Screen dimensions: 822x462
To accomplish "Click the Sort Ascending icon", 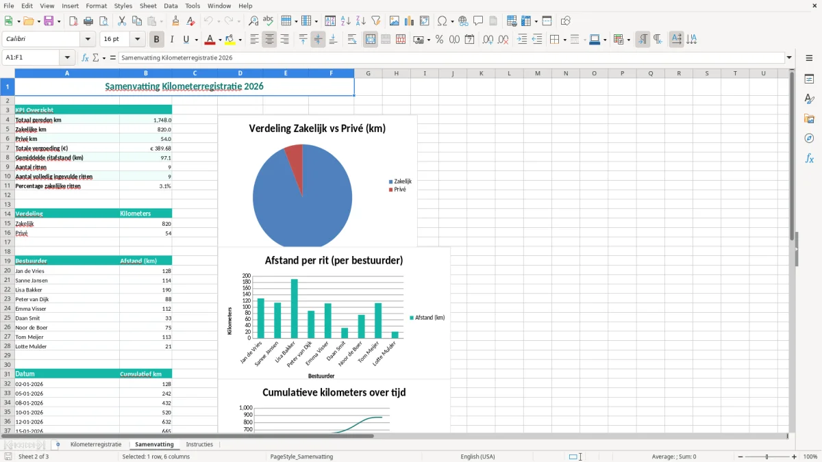I will point(346,21).
